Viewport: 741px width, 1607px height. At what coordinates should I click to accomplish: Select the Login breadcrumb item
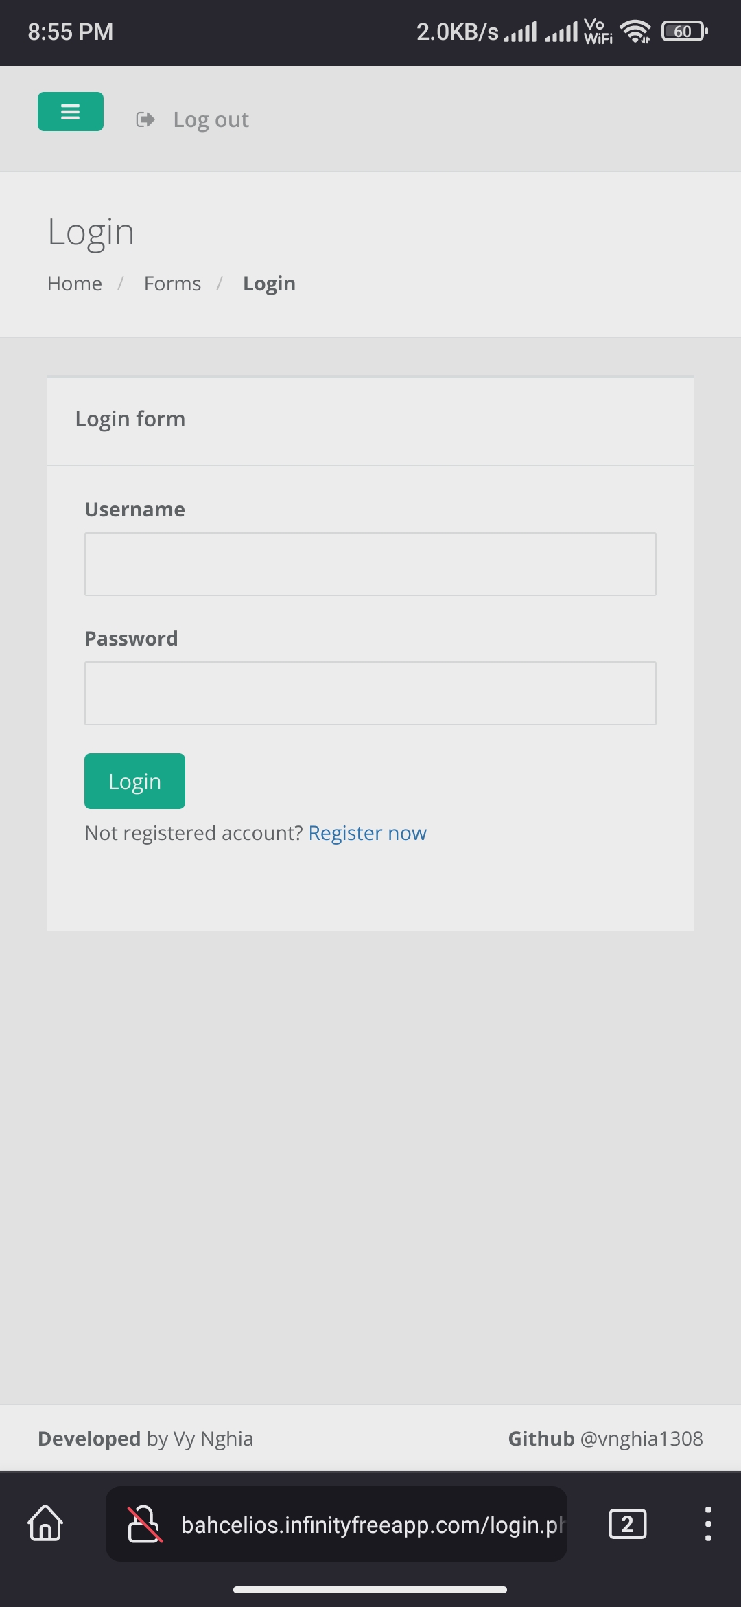pos(269,284)
